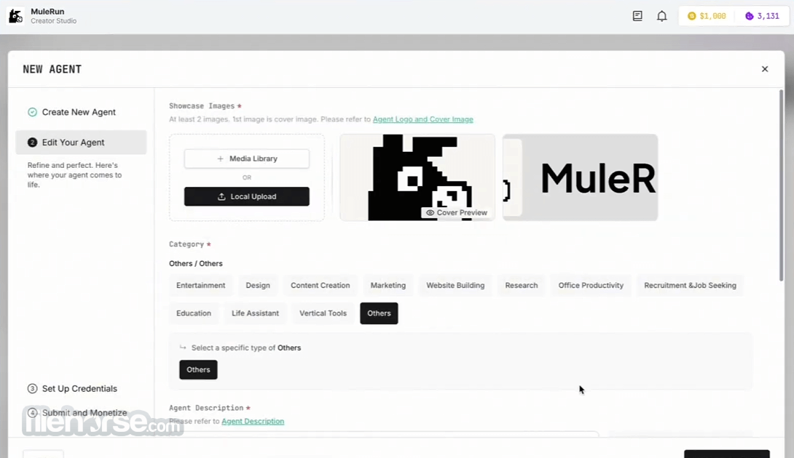Click the Local Upload button

coord(247,196)
